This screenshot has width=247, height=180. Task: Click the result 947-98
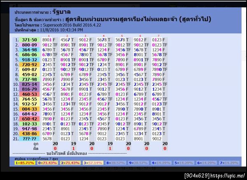click(x=30, y=129)
